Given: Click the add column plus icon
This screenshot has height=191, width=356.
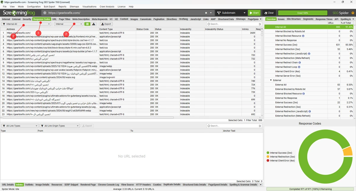Looking at the screenshot, I should coord(261,29).
